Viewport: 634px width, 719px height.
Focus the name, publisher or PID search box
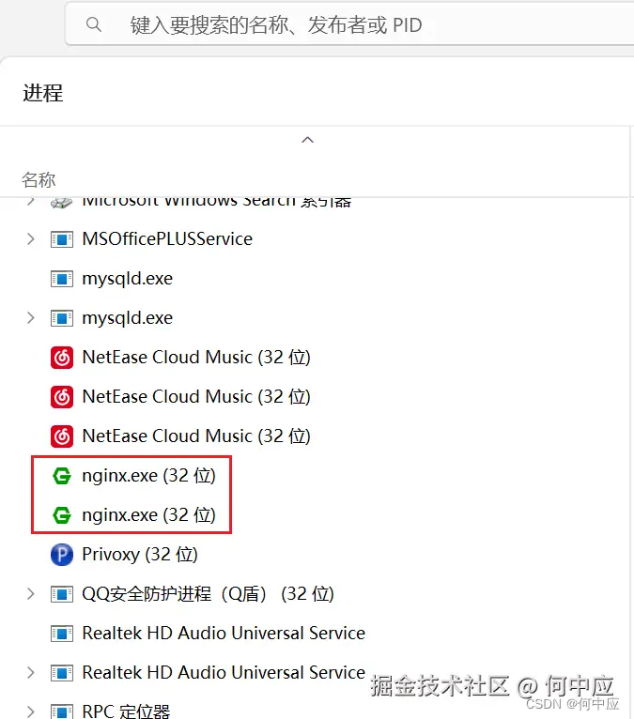tap(349, 24)
